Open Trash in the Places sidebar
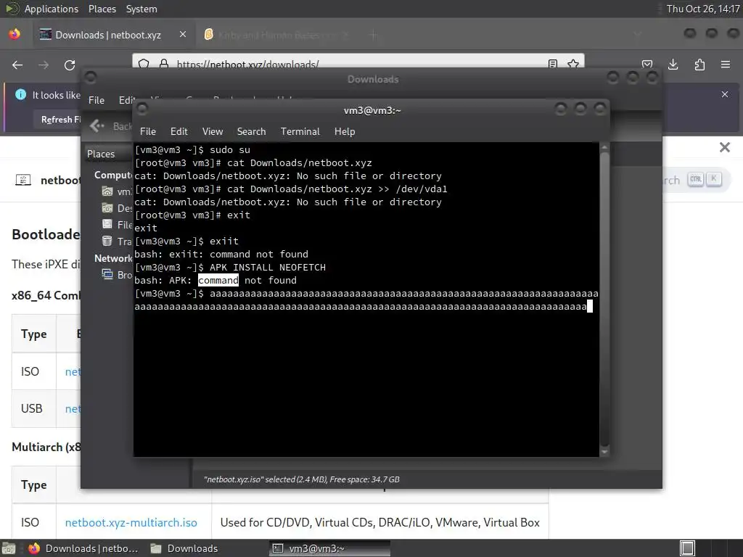 pos(117,241)
